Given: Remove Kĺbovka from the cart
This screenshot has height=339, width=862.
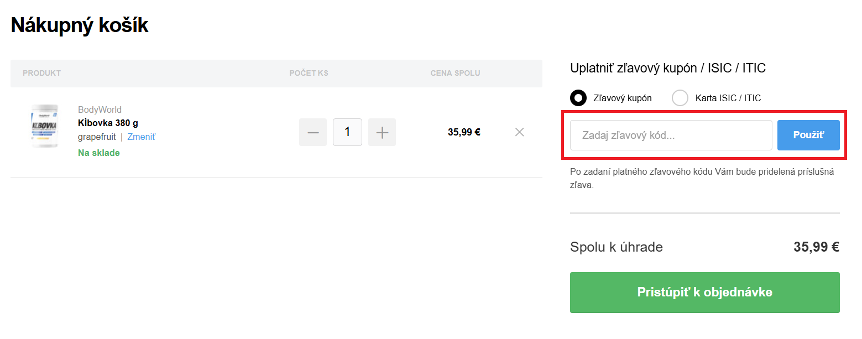Looking at the screenshot, I should (x=519, y=132).
